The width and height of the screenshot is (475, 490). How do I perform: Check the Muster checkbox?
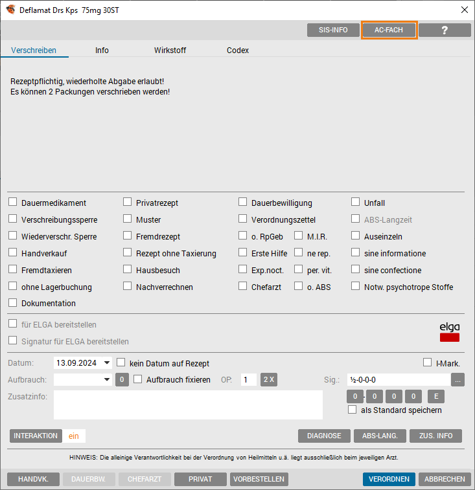point(127,219)
